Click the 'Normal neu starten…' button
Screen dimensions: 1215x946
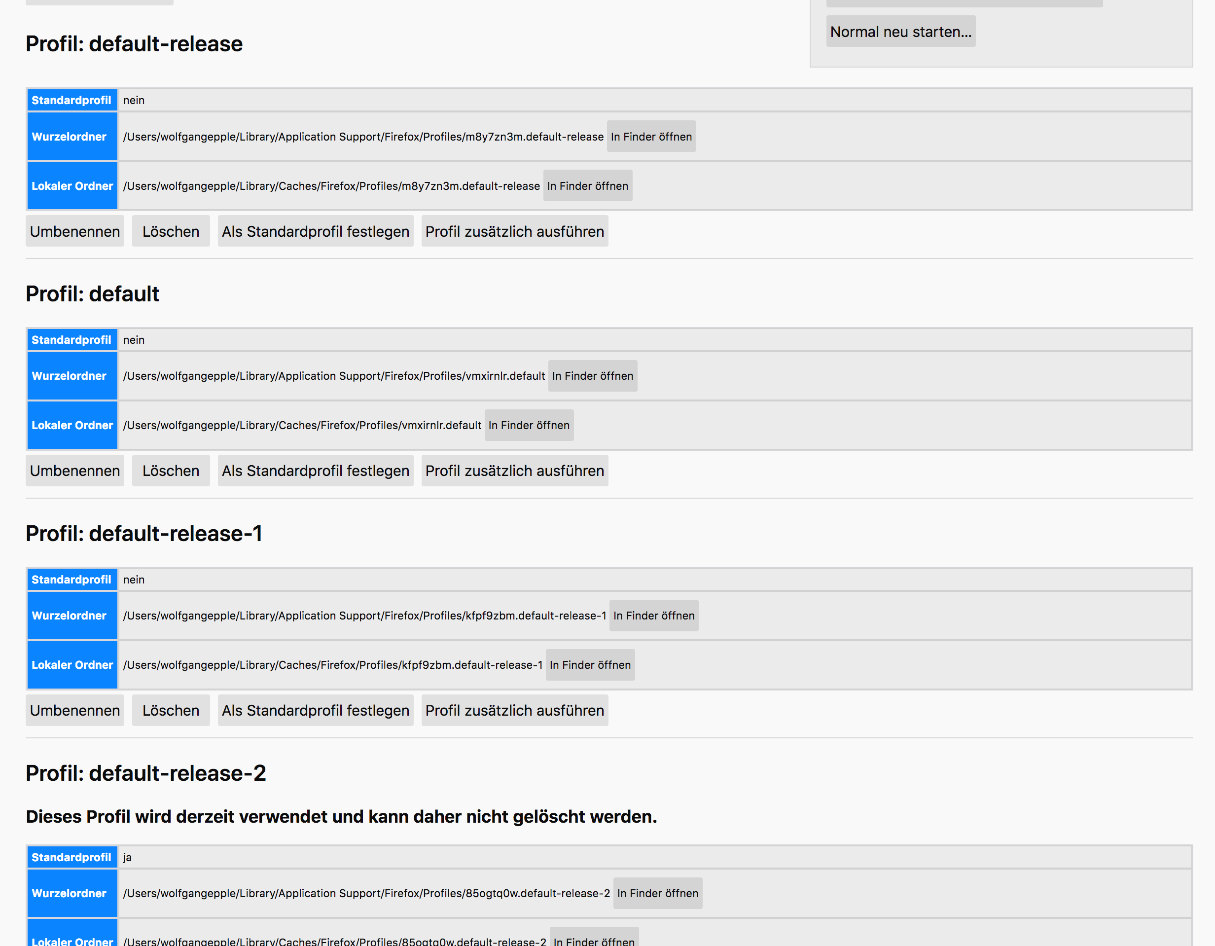pos(901,32)
